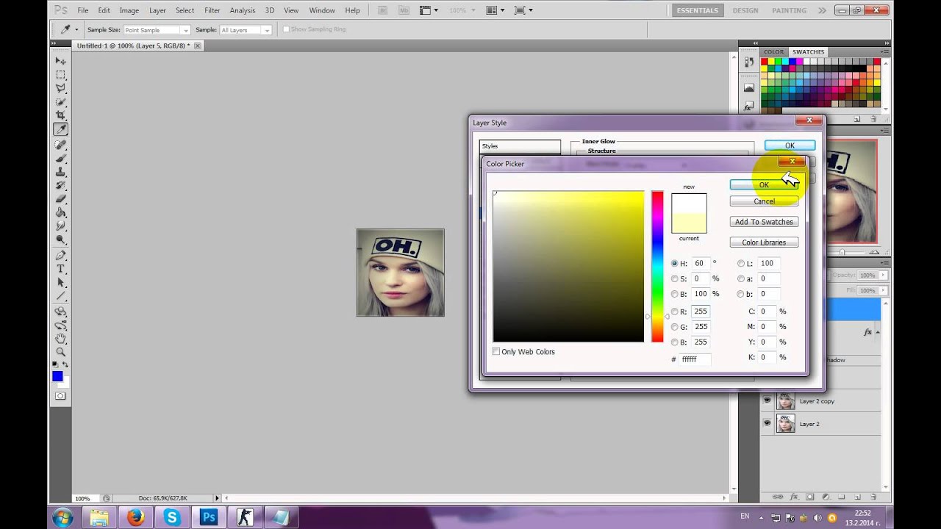Select the Lasso tool
This screenshot has height=529, width=941.
point(61,88)
